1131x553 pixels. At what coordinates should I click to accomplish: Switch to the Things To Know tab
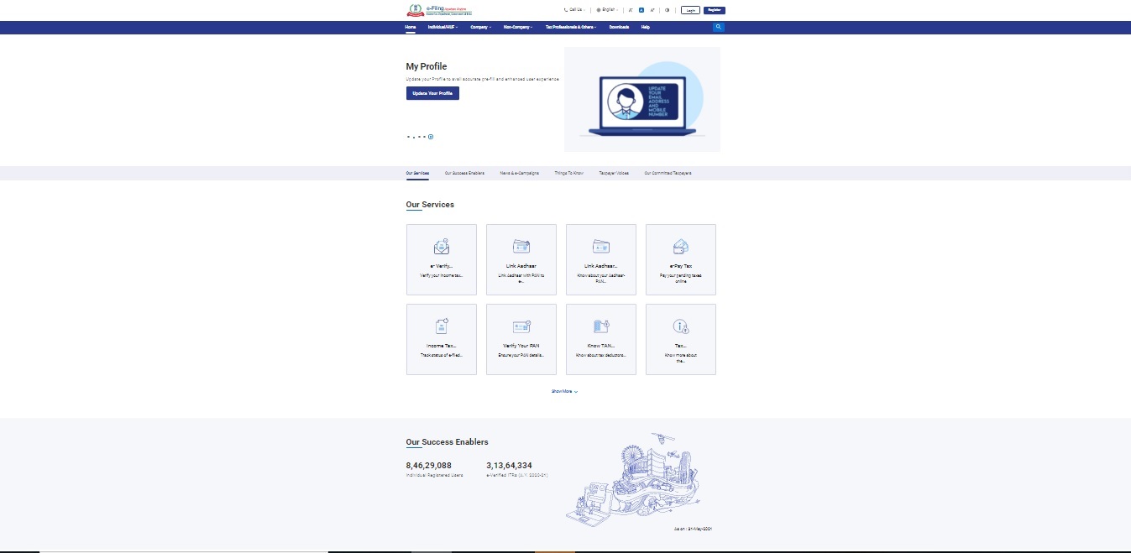[x=568, y=173]
